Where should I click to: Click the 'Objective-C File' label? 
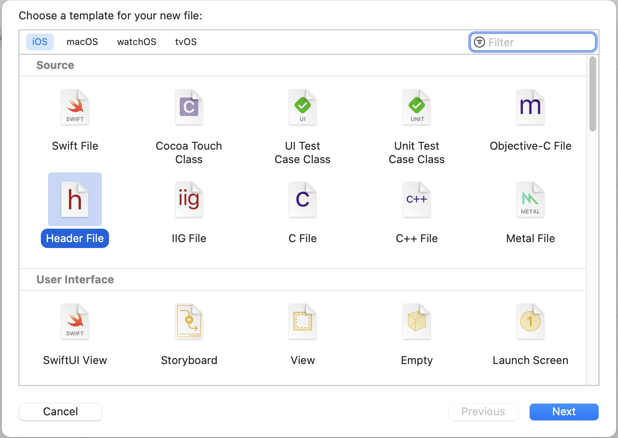pos(530,146)
